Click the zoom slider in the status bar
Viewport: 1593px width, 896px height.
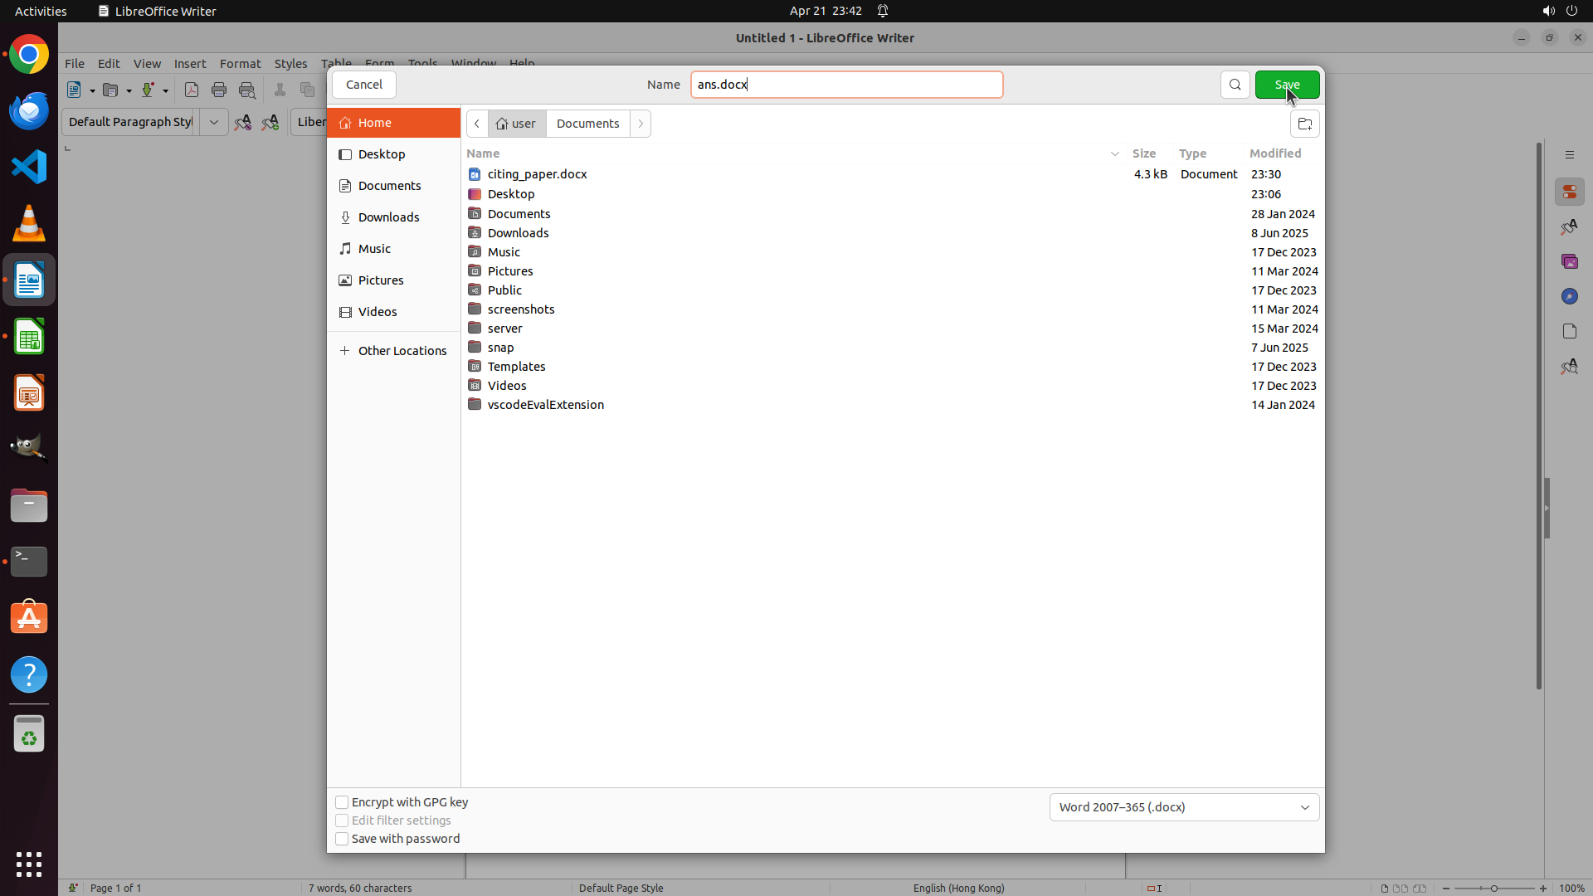tap(1493, 888)
